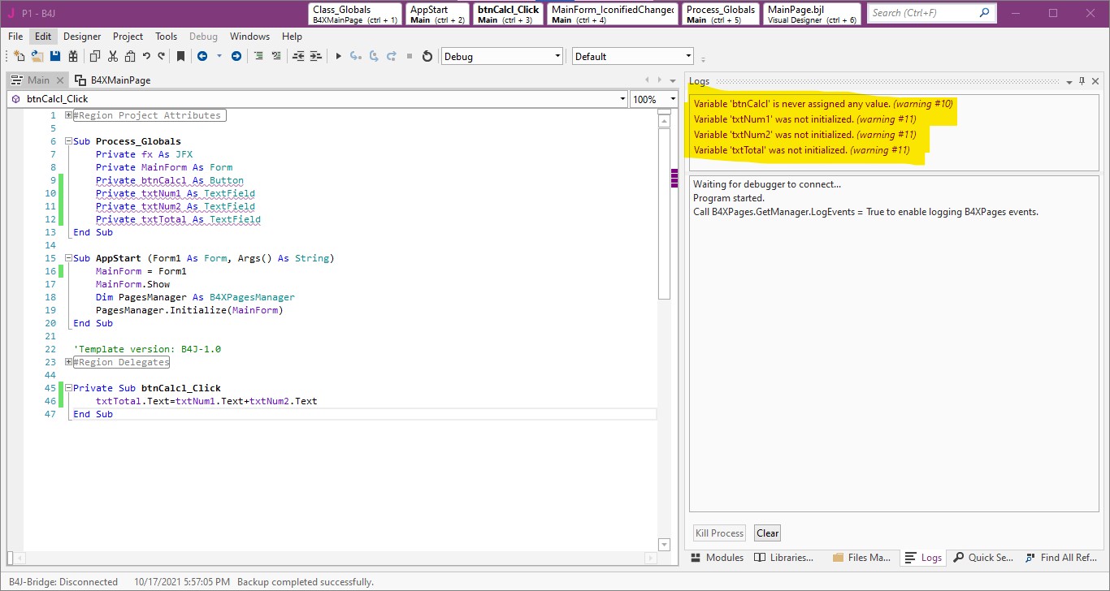
Task: Open the MainPage.bjl Visual Designer shortcut
Action: pyautogui.click(x=812, y=14)
